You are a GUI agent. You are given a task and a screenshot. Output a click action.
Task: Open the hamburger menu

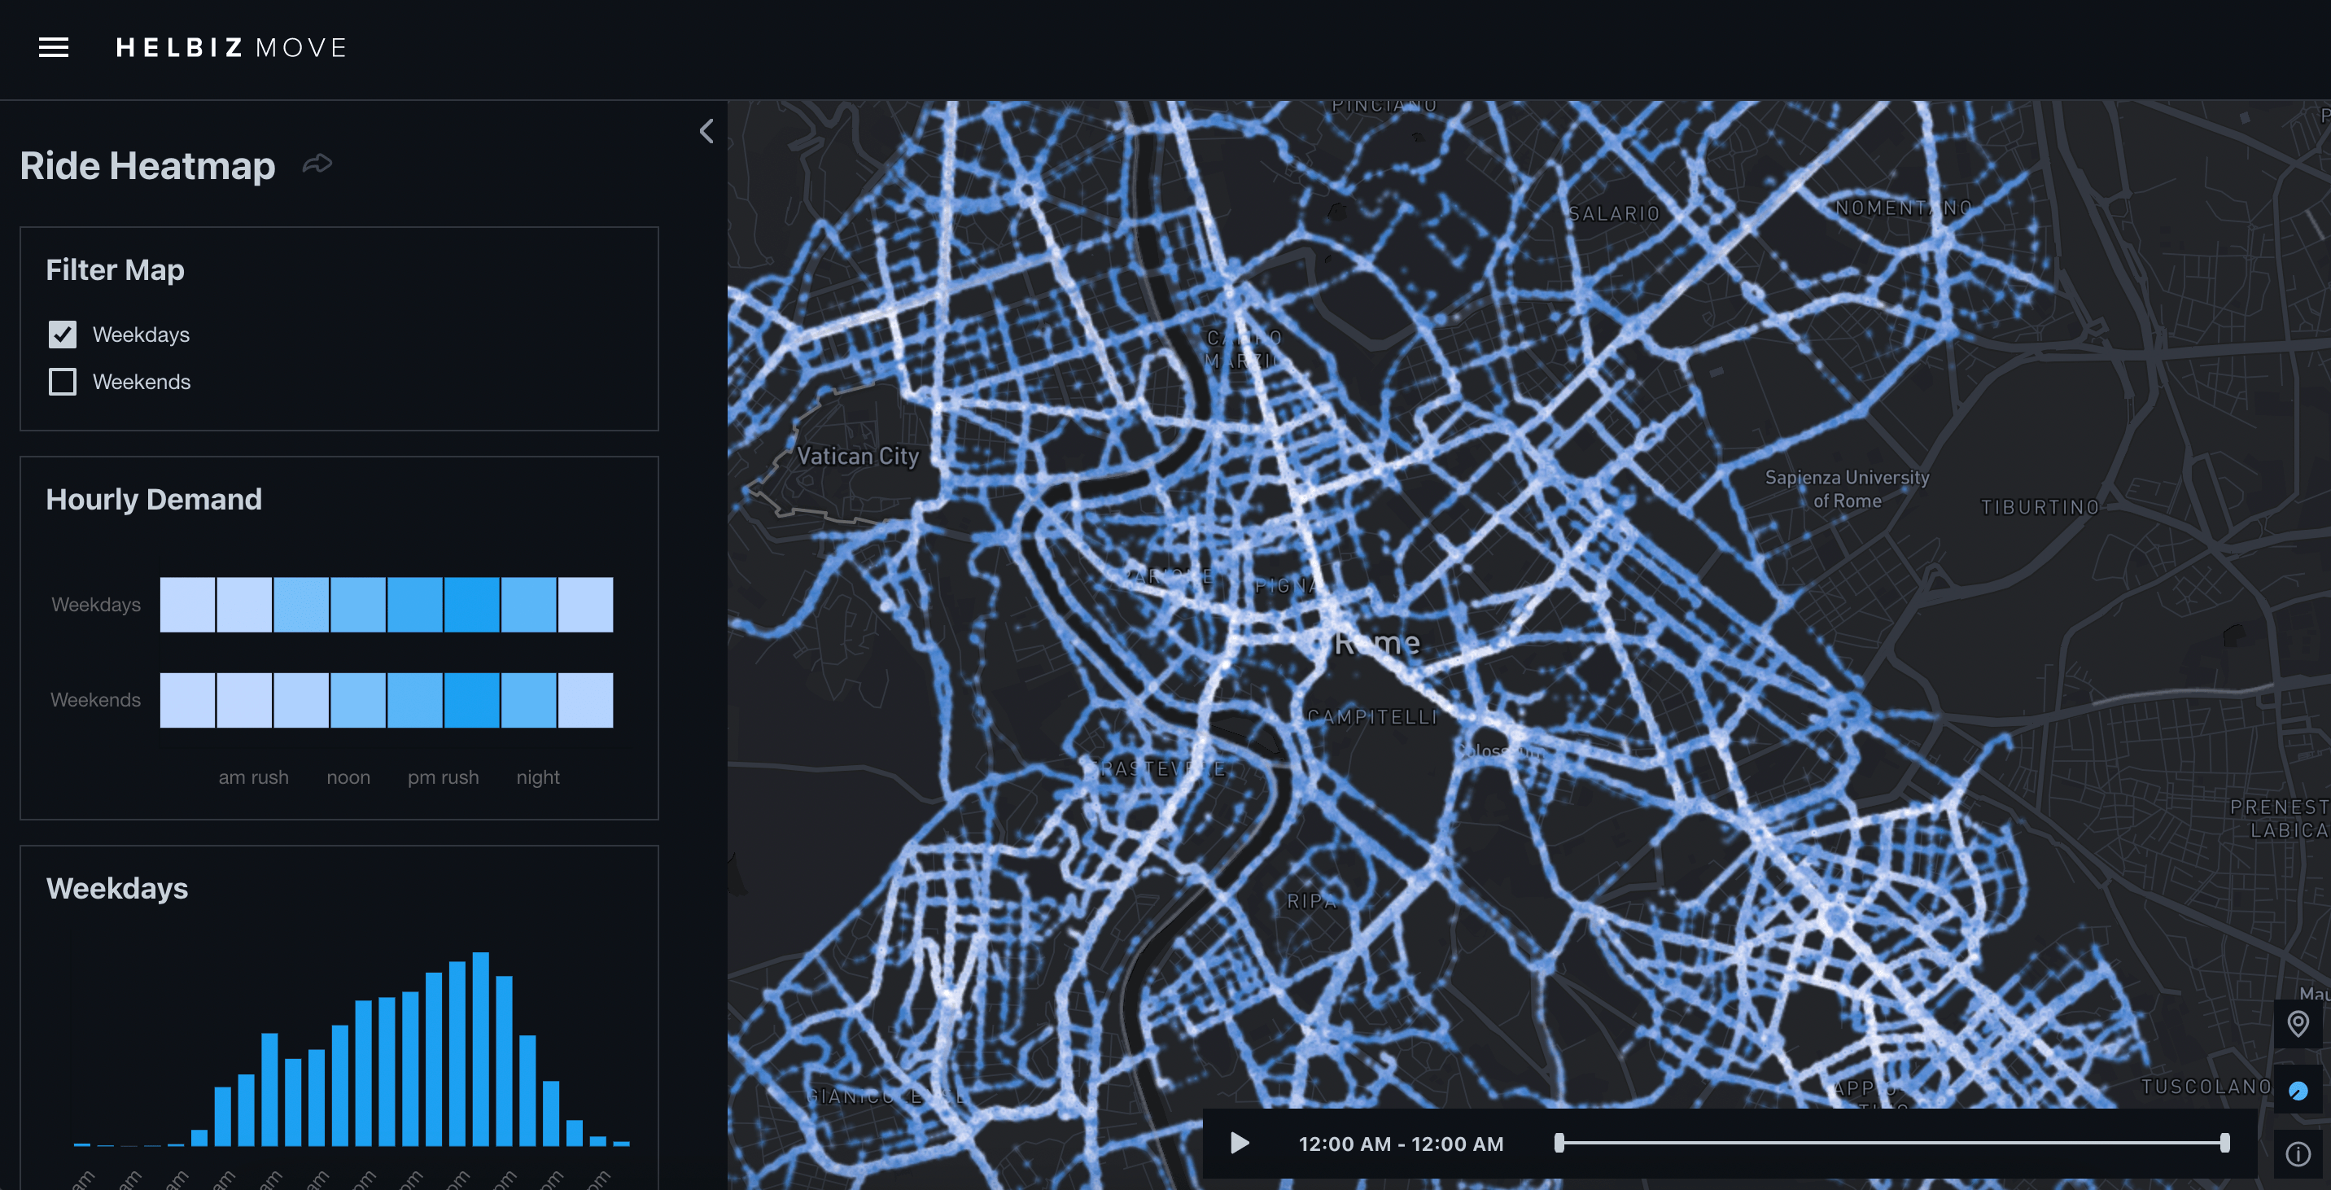point(54,47)
